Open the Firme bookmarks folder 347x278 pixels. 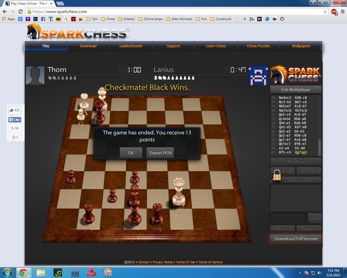click(x=108, y=19)
